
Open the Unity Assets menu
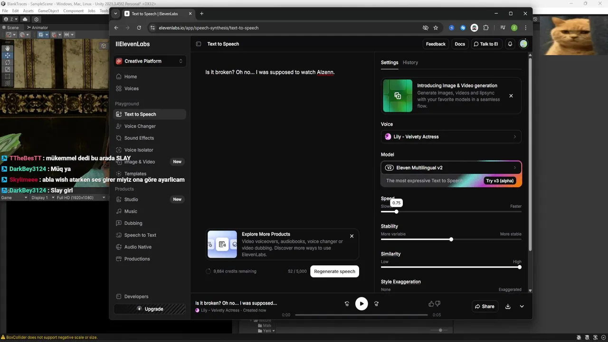(x=28, y=10)
